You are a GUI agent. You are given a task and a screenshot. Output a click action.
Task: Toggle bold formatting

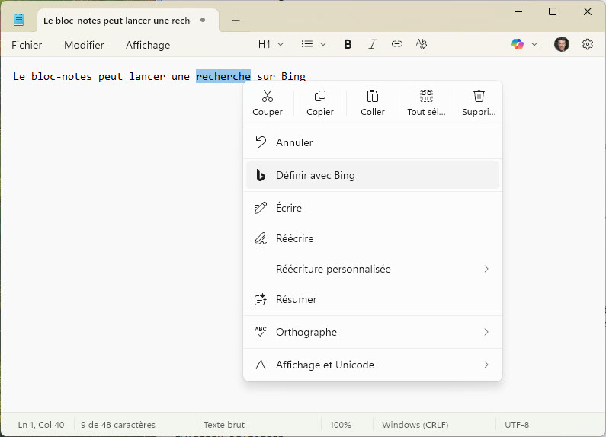pos(348,44)
